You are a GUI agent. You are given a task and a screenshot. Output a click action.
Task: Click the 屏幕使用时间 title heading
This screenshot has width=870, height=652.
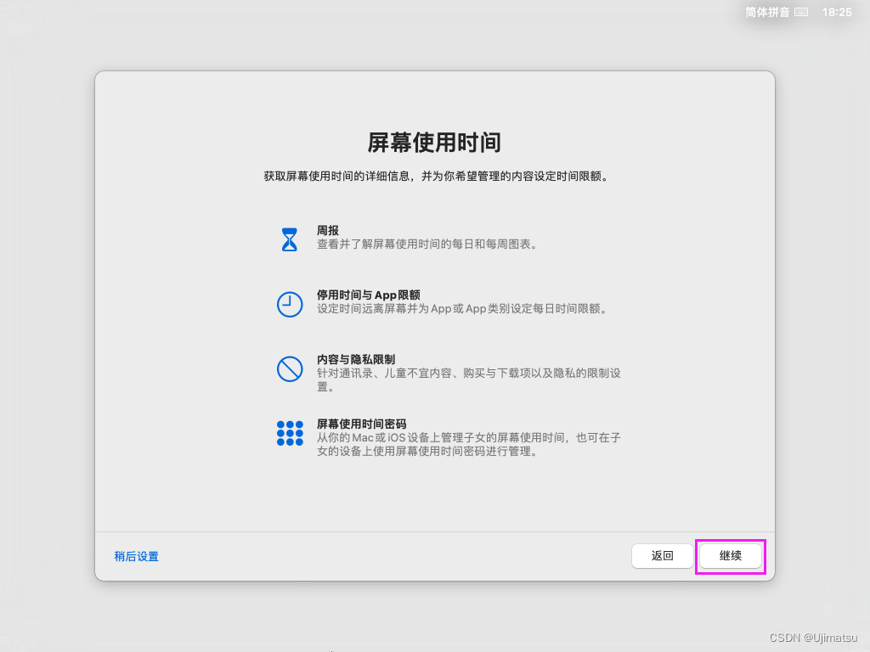[x=434, y=143]
